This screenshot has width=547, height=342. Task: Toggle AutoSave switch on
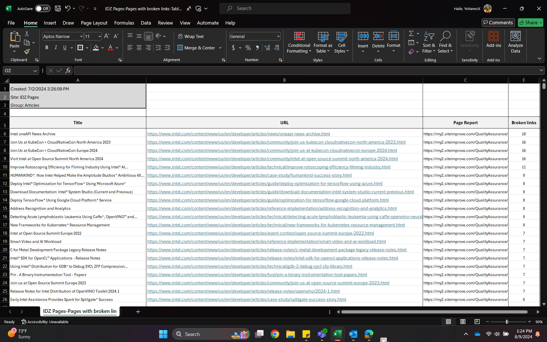(42, 9)
